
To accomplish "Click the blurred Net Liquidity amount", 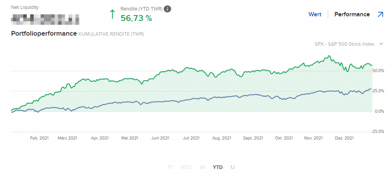I will [45, 18].
